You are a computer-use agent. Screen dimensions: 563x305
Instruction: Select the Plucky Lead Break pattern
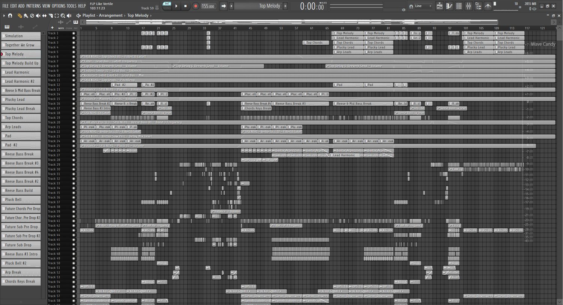[x=21, y=109]
